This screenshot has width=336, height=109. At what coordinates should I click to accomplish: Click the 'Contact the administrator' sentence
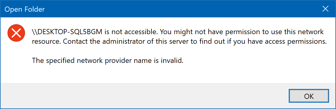click(x=195, y=41)
